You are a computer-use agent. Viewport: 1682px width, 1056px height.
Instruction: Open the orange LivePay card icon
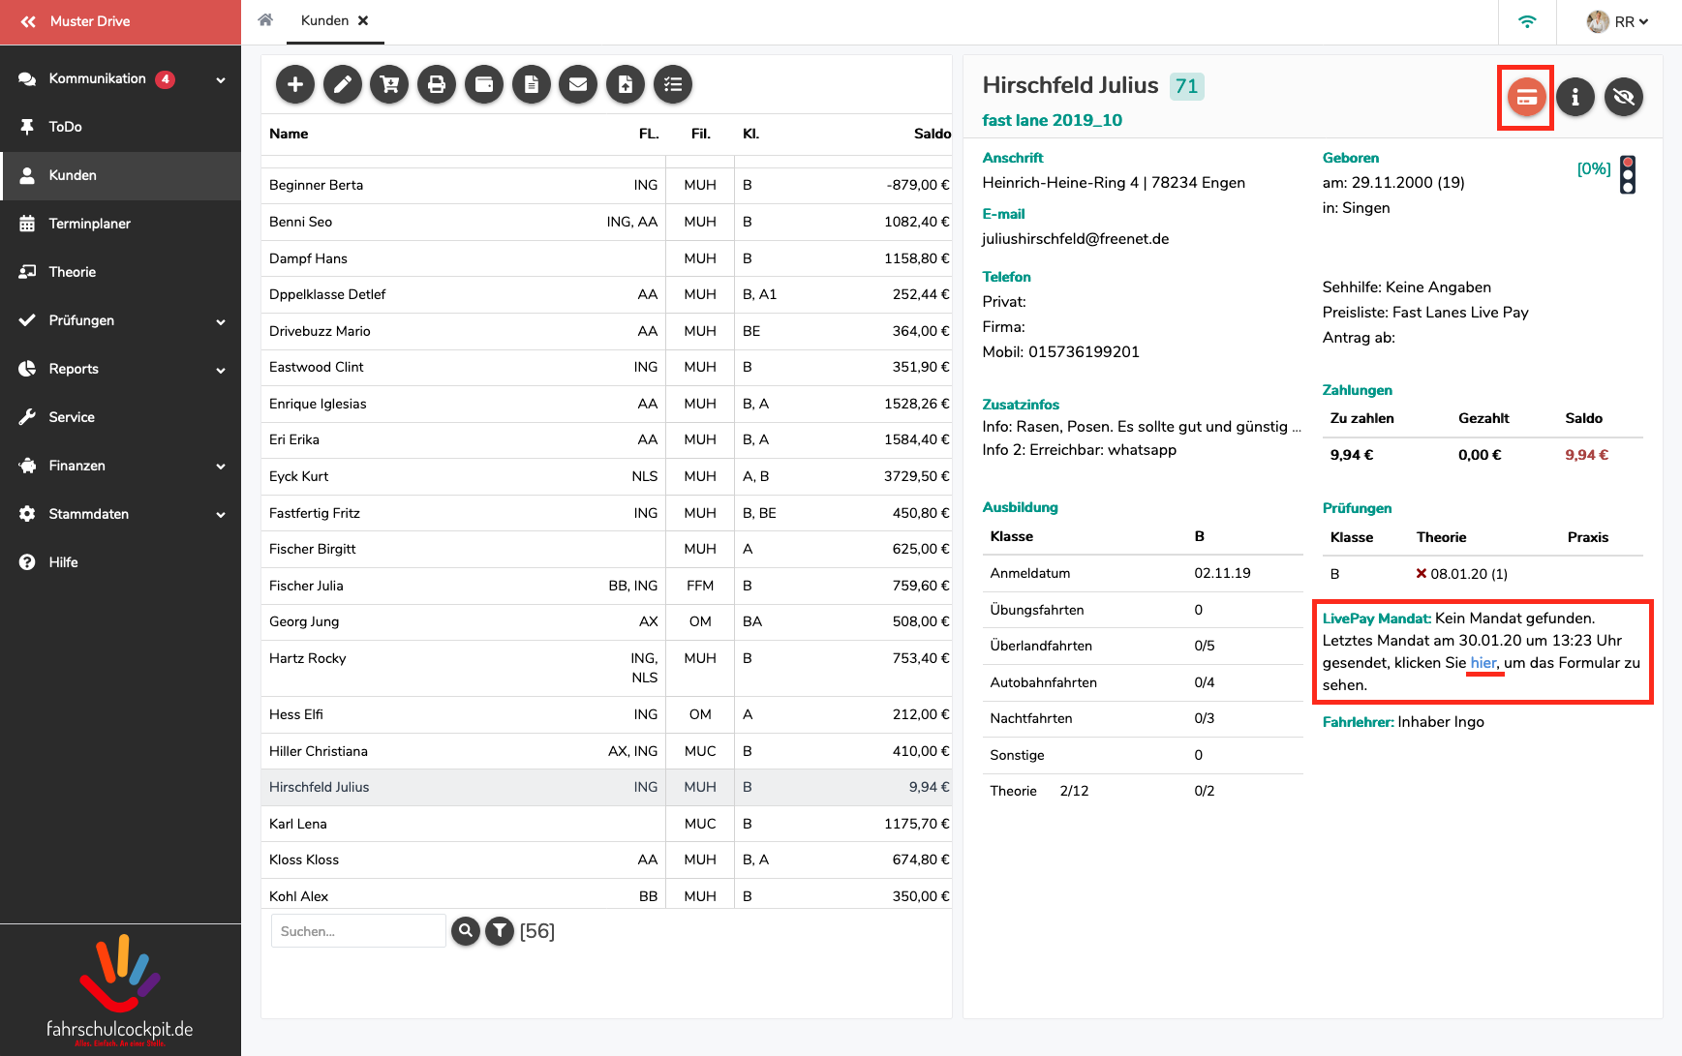point(1527,97)
